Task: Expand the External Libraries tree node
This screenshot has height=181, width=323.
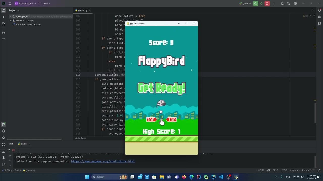Action: [x=10, y=20]
